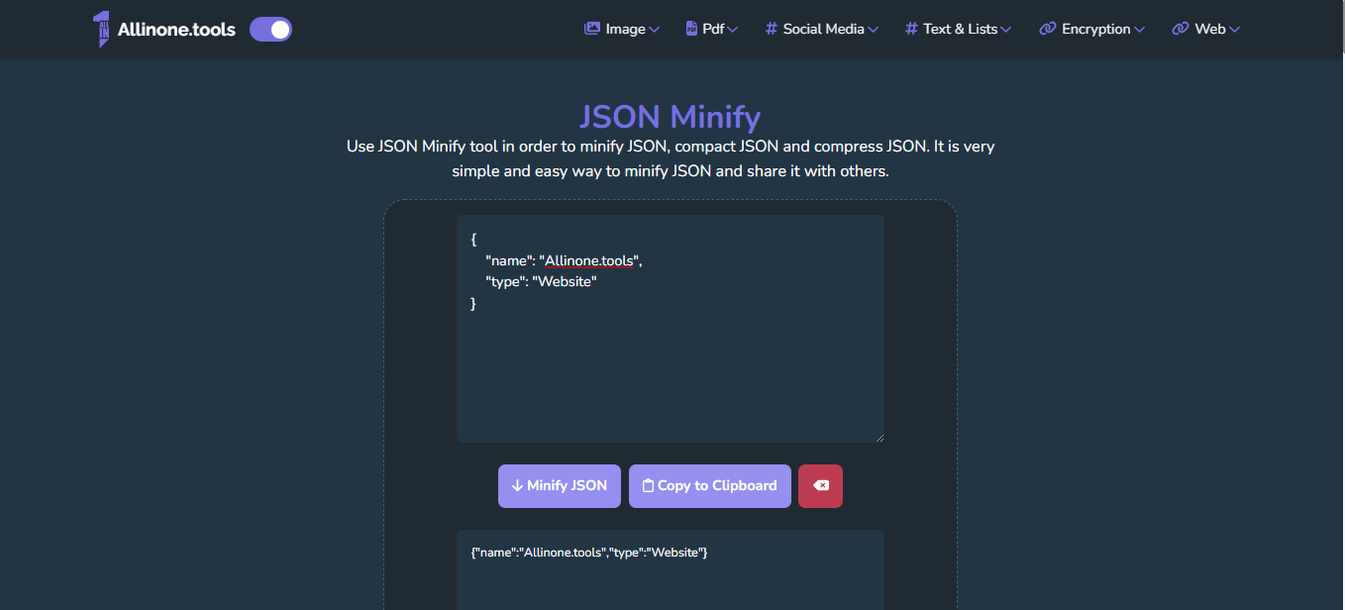Open the Pdf menu

(712, 29)
